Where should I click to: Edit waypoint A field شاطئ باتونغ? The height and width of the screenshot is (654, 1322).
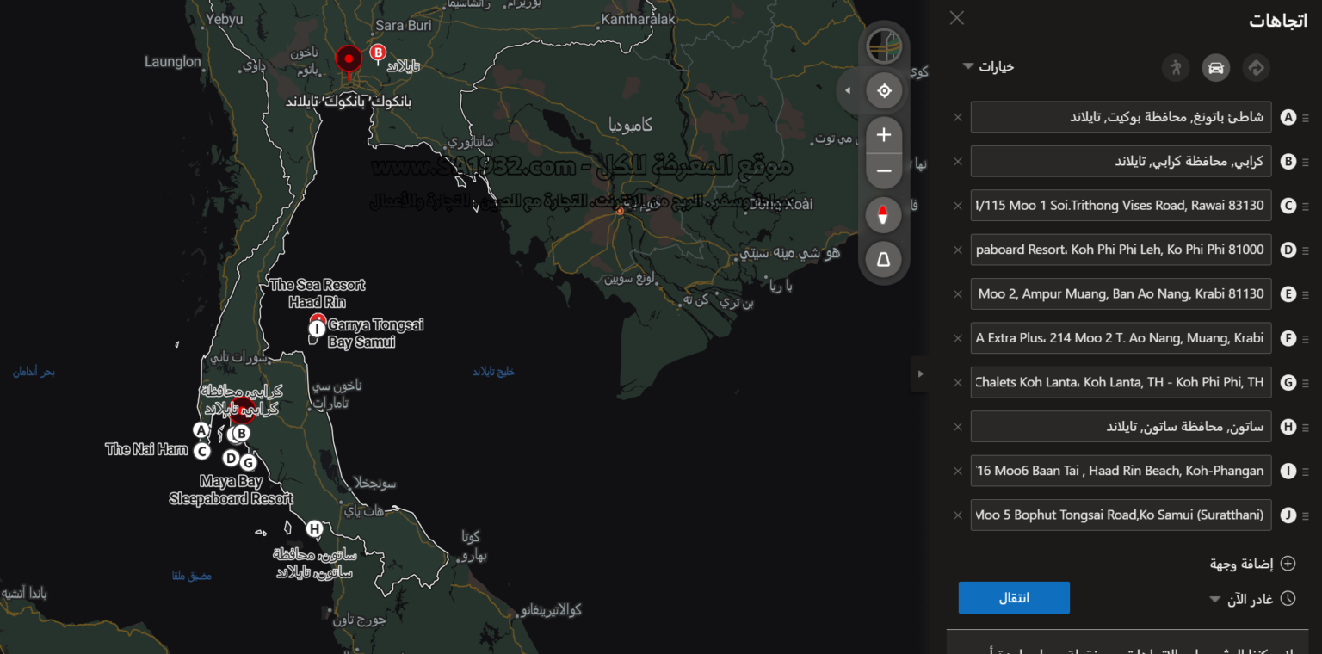[1121, 117]
